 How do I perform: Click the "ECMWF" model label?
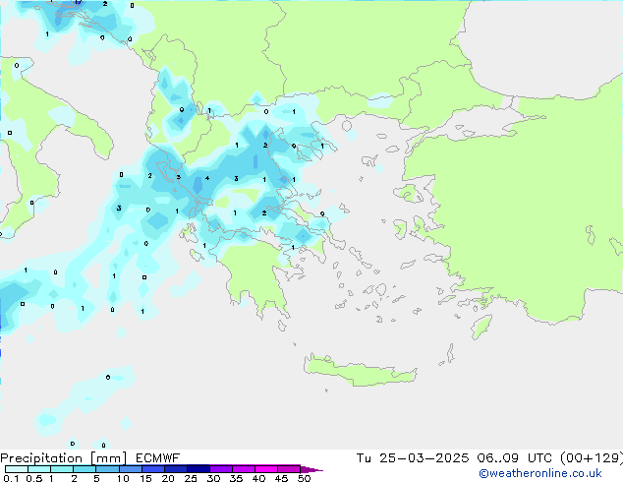pyautogui.click(x=157, y=458)
